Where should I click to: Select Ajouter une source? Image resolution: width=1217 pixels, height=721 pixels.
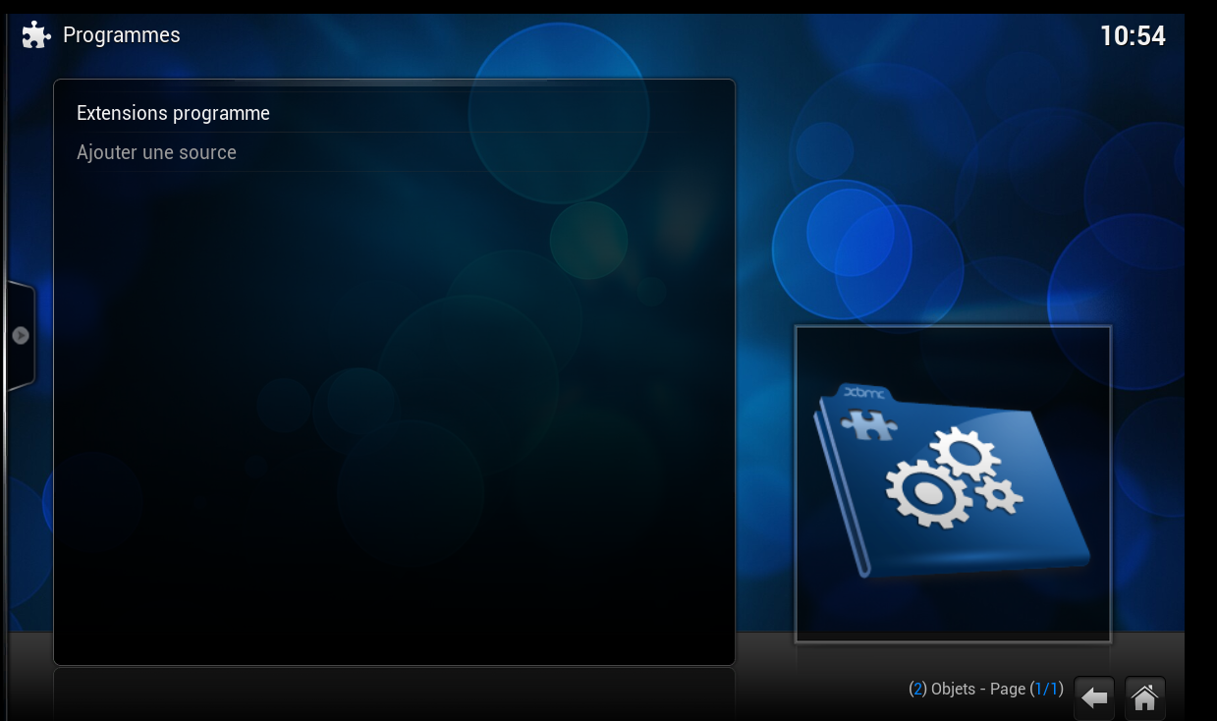393,152
